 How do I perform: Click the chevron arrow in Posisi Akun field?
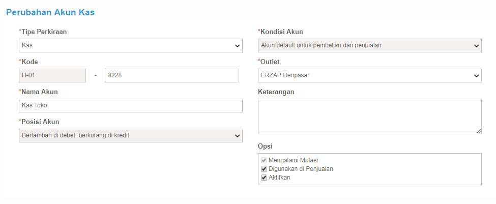tap(237, 136)
